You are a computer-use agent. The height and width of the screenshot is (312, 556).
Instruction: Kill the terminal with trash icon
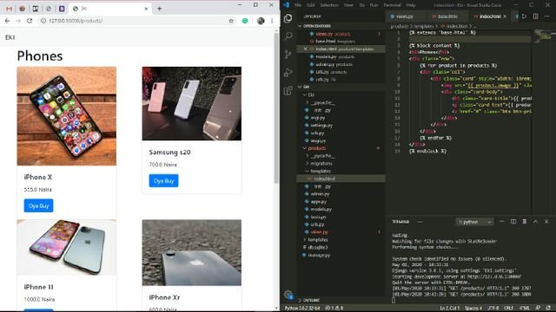[525, 222]
